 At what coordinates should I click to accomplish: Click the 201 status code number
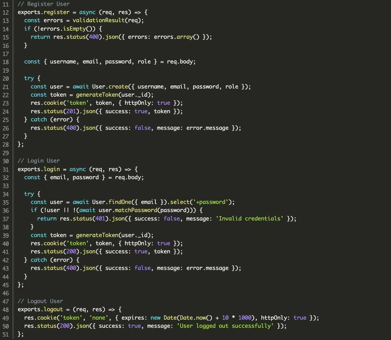click(71, 111)
